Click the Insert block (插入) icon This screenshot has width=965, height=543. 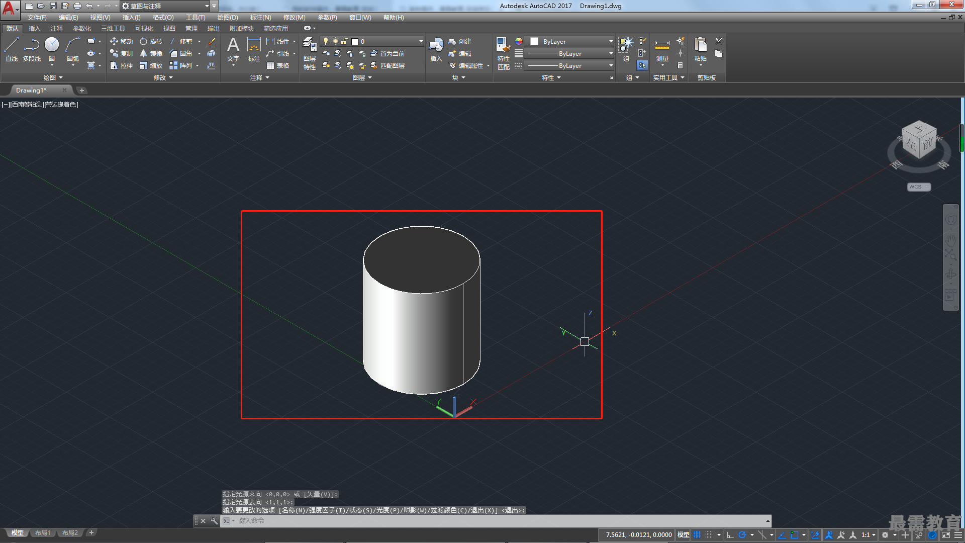tap(436, 49)
